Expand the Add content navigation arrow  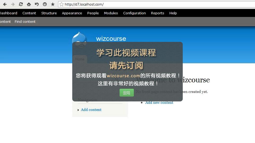point(78,110)
